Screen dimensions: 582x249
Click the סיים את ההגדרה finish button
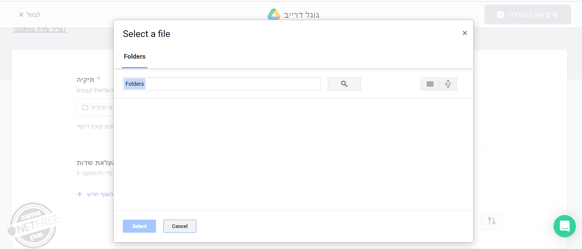pos(527,15)
